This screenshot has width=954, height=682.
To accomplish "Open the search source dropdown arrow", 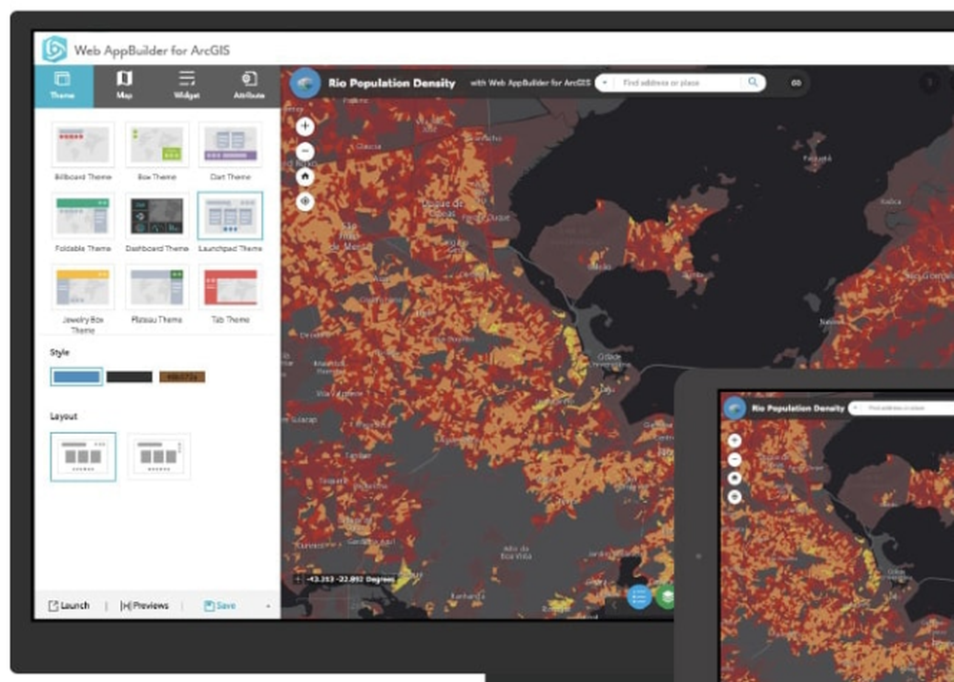I will (x=605, y=83).
